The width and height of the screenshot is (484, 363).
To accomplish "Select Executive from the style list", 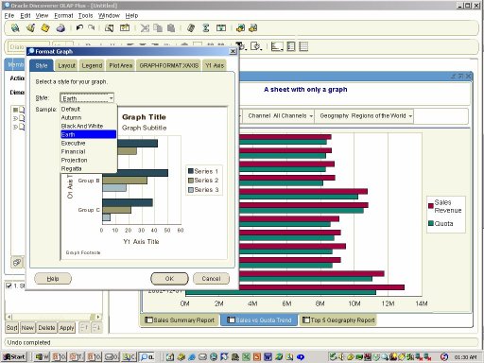I will pos(73,144).
